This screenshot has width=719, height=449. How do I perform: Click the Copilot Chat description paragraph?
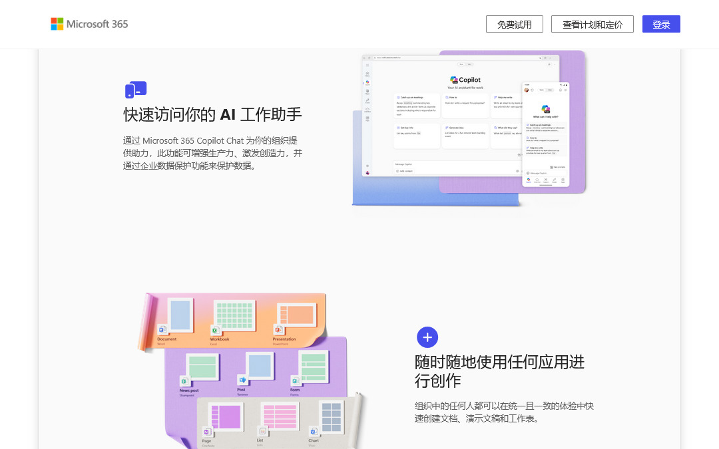pos(212,153)
